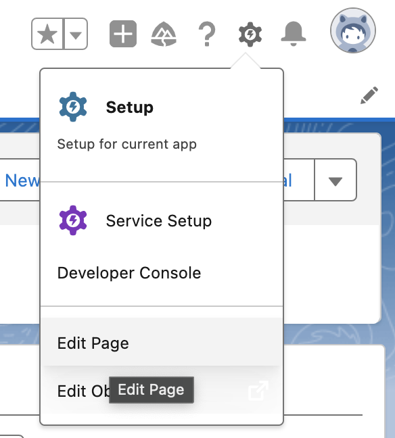Open the Notifications bell icon
Image resolution: width=395 pixels, height=438 pixels.
click(294, 34)
